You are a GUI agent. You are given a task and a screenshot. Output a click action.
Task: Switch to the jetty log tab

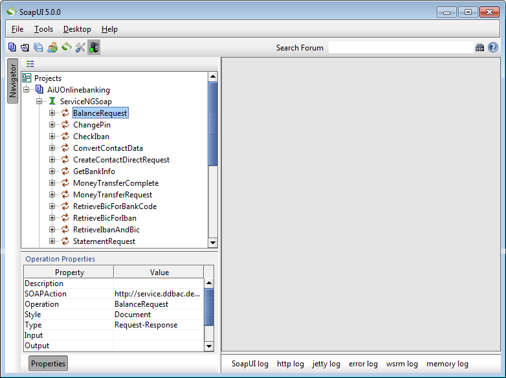click(326, 364)
